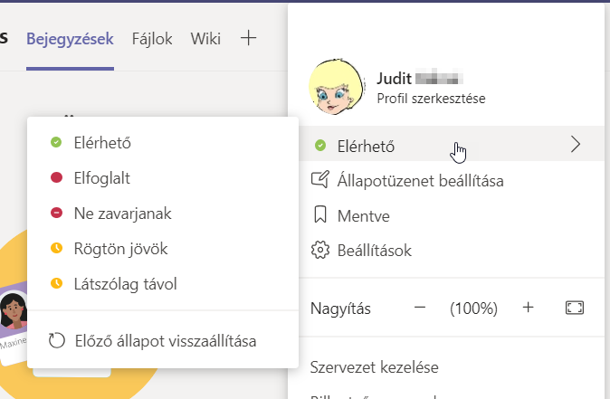Click the fullscreen icon beside Nagyítás

(574, 308)
